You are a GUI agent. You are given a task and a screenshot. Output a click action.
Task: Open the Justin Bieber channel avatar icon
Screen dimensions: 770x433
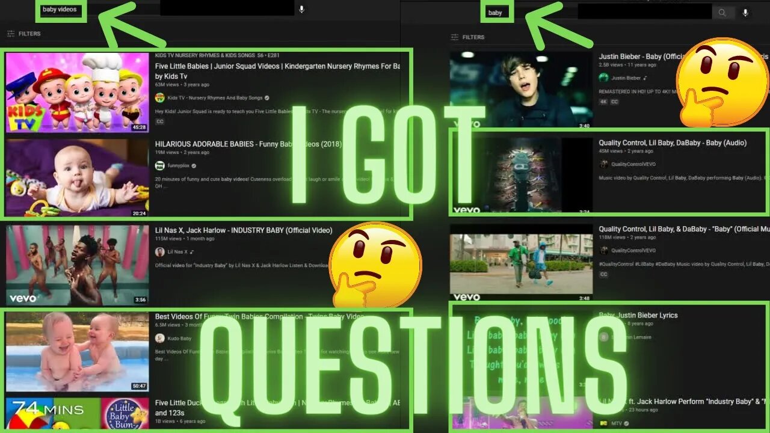click(x=604, y=78)
